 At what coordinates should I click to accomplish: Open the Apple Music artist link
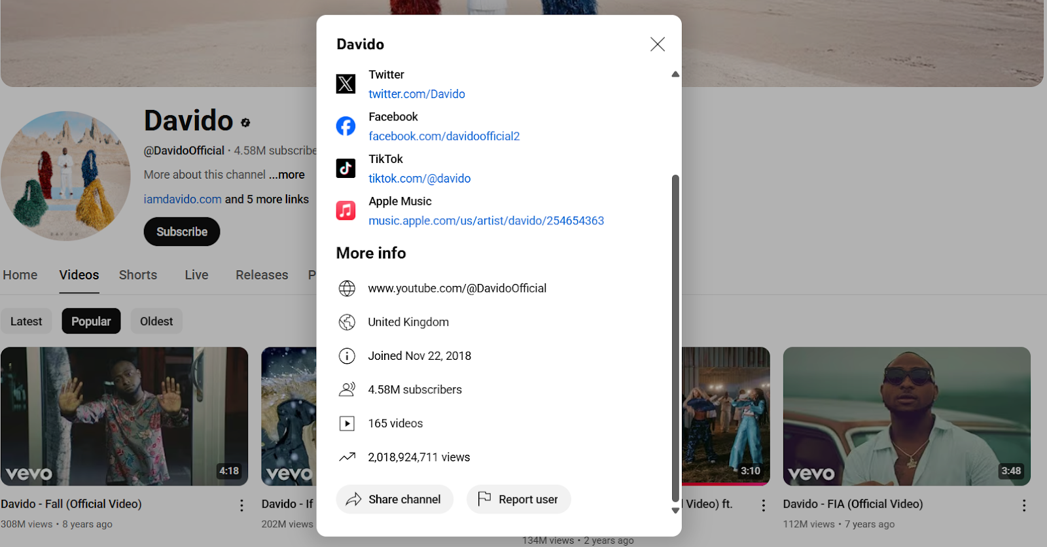[486, 221]
